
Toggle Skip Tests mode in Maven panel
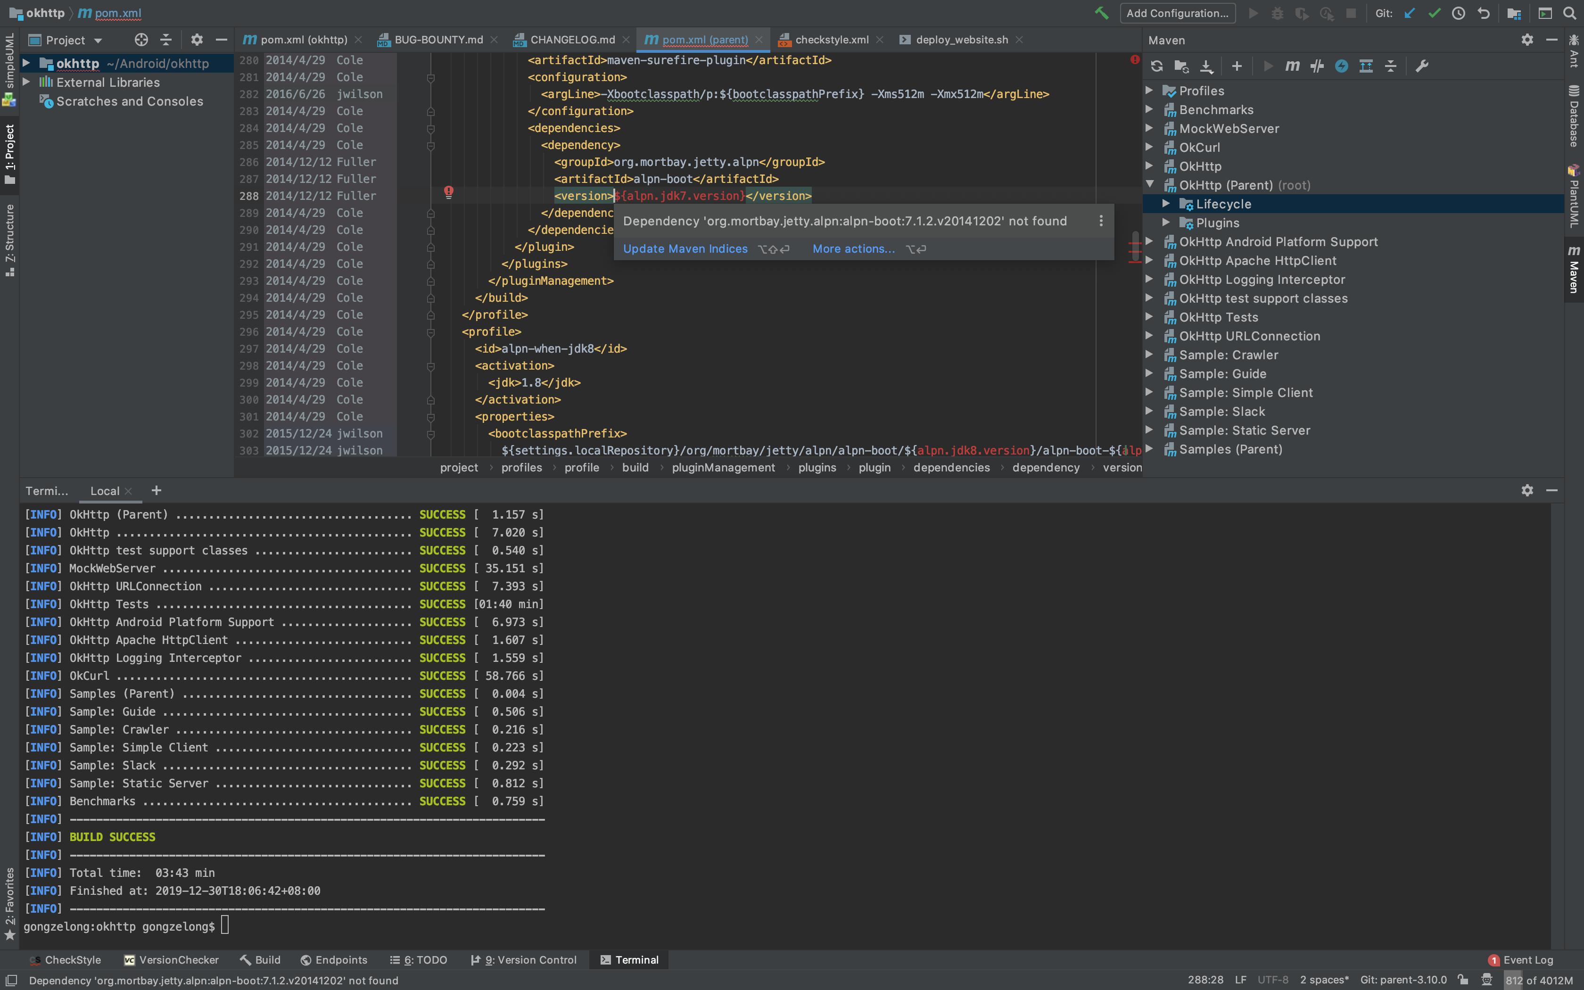[x=1317, y=66]
